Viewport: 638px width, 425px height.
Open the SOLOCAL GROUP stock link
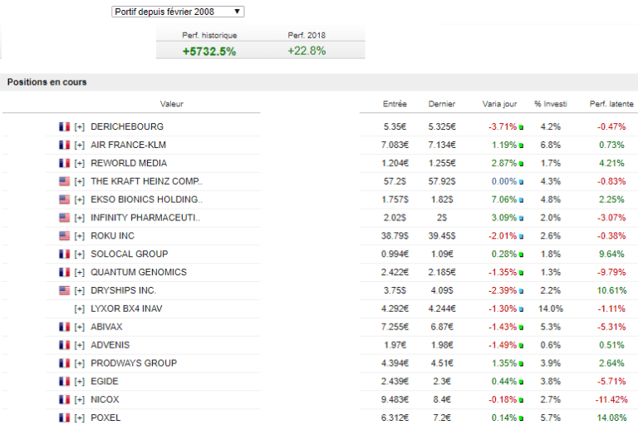tap(129, 255)
